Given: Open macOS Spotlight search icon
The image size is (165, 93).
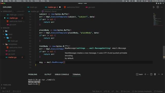Looking at the screenshot, I should pos(145,1).
